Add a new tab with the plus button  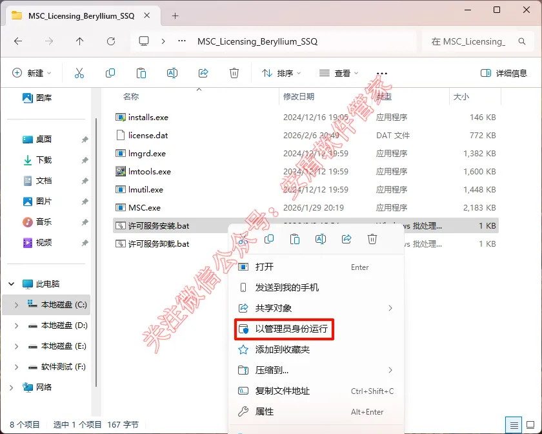176,16
